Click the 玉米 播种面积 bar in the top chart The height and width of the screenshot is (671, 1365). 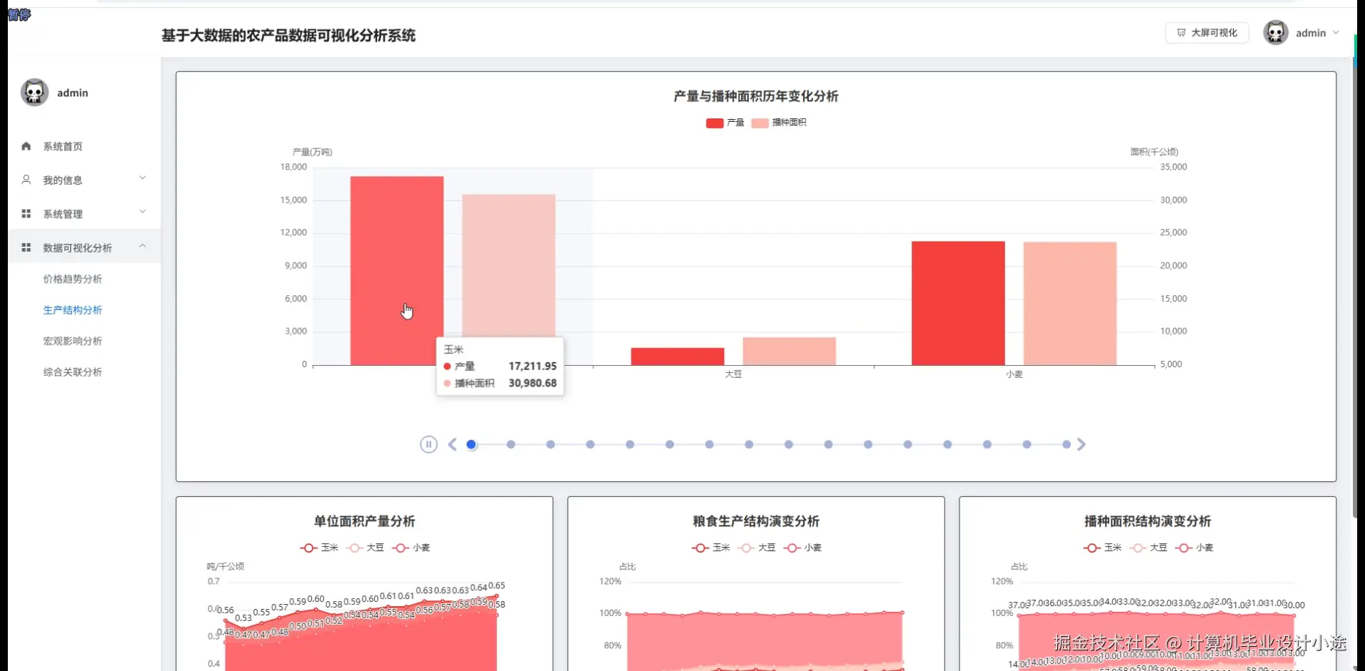click(509, 265)
